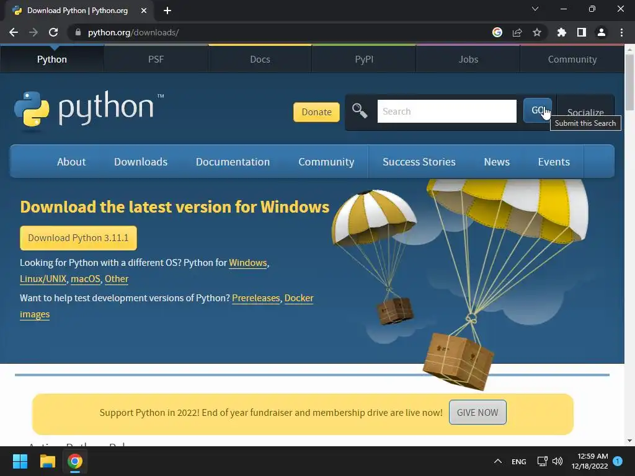
Task: Open the tab search chevron
Action: (535, 9)
